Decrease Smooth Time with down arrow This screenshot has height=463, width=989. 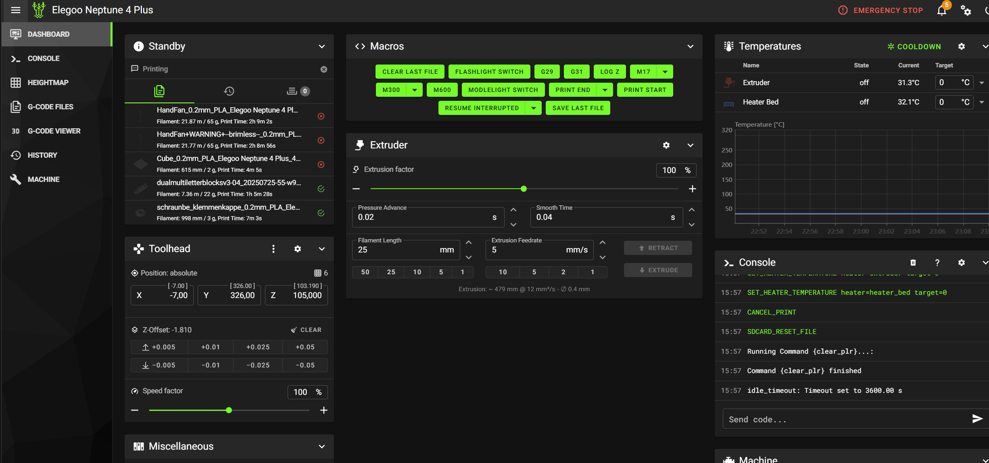[692, 225]
